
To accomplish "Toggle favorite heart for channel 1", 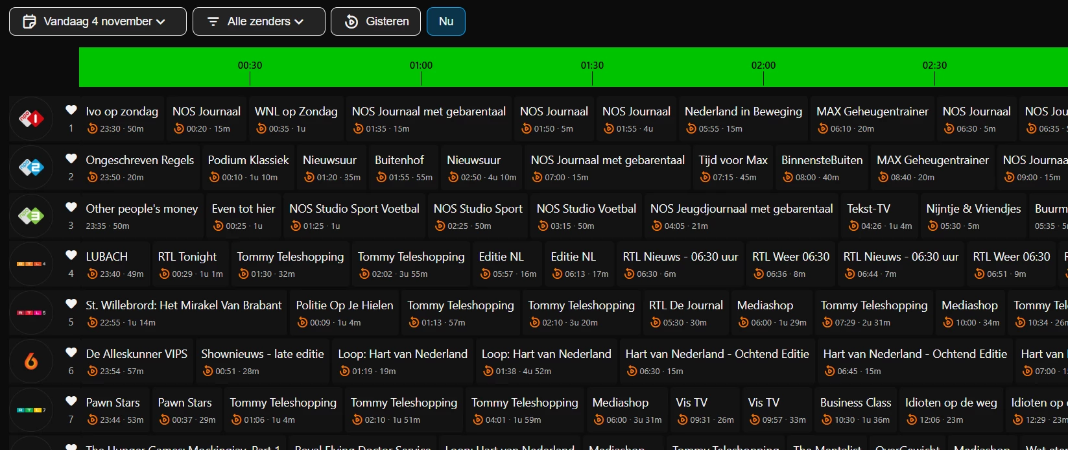I will click(x=71, y=110).
